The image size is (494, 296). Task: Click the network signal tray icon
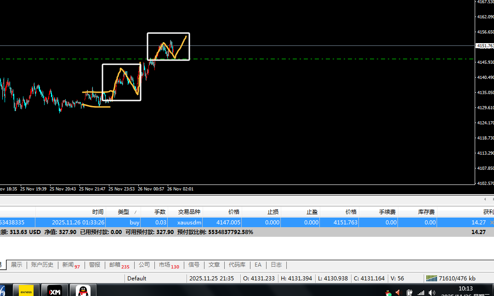(x=420, y=292)
